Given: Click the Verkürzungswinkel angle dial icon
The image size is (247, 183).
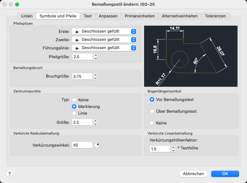Looking at the screenshot, I should pyautogui.click(x=97, y=145).
